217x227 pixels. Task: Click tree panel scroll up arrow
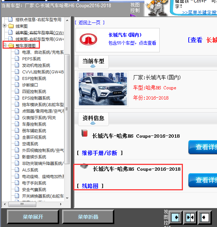pyautogui.click(x=67, y=20)
